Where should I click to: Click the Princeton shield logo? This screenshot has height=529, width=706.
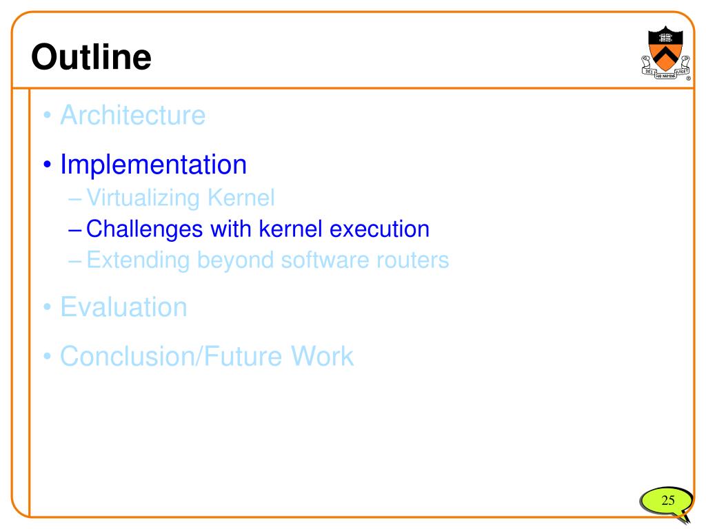coord(665,52)
